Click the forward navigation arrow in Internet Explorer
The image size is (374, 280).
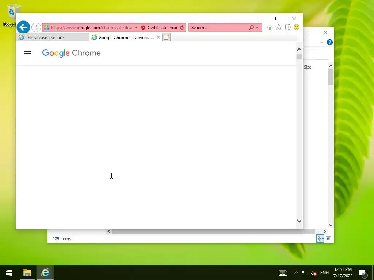pyautogui.click(x=36, y=27)
